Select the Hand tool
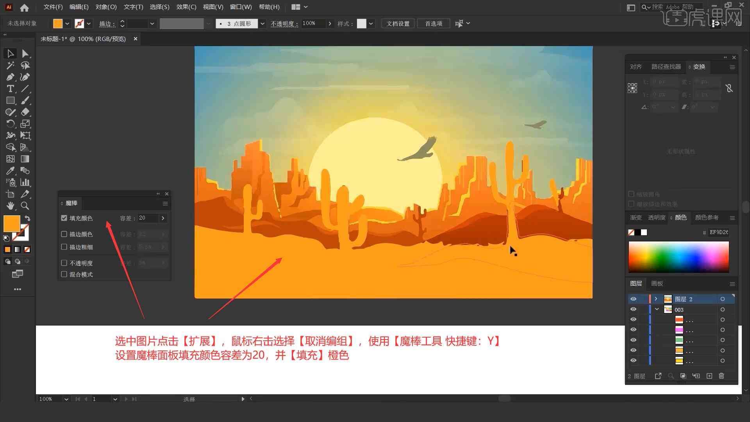The image size is (750, 422). point(9,206)
